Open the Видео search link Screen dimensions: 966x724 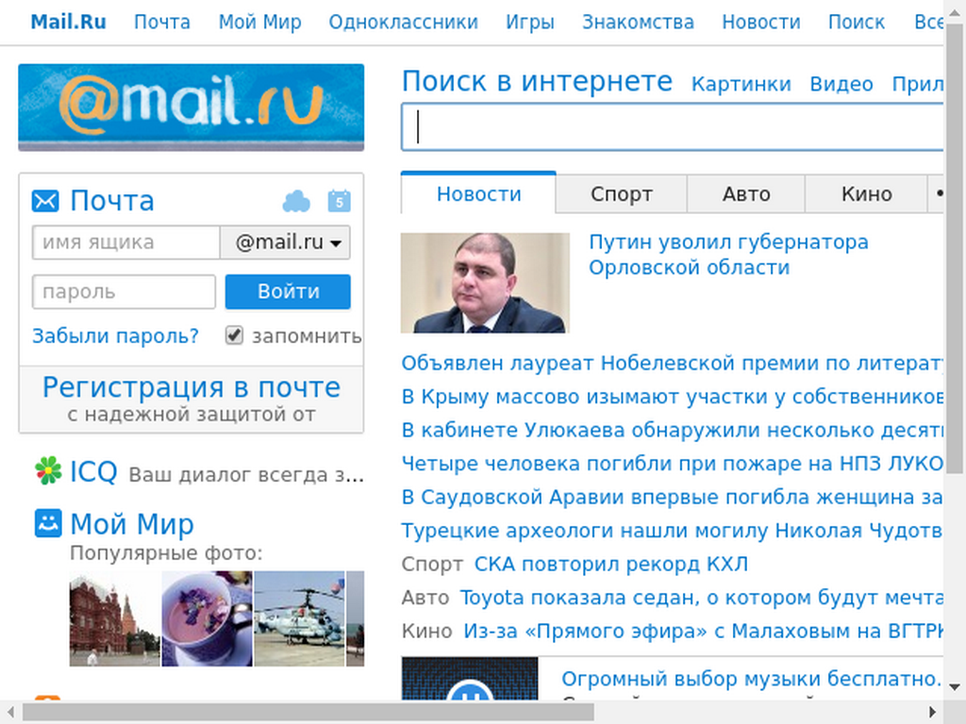click(841, 84)
